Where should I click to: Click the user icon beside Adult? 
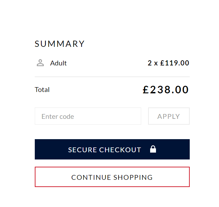[40, 63]
